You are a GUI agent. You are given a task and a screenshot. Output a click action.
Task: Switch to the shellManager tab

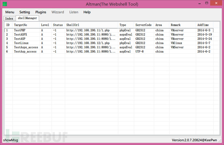pyautogui.click(x=27, y=18)
